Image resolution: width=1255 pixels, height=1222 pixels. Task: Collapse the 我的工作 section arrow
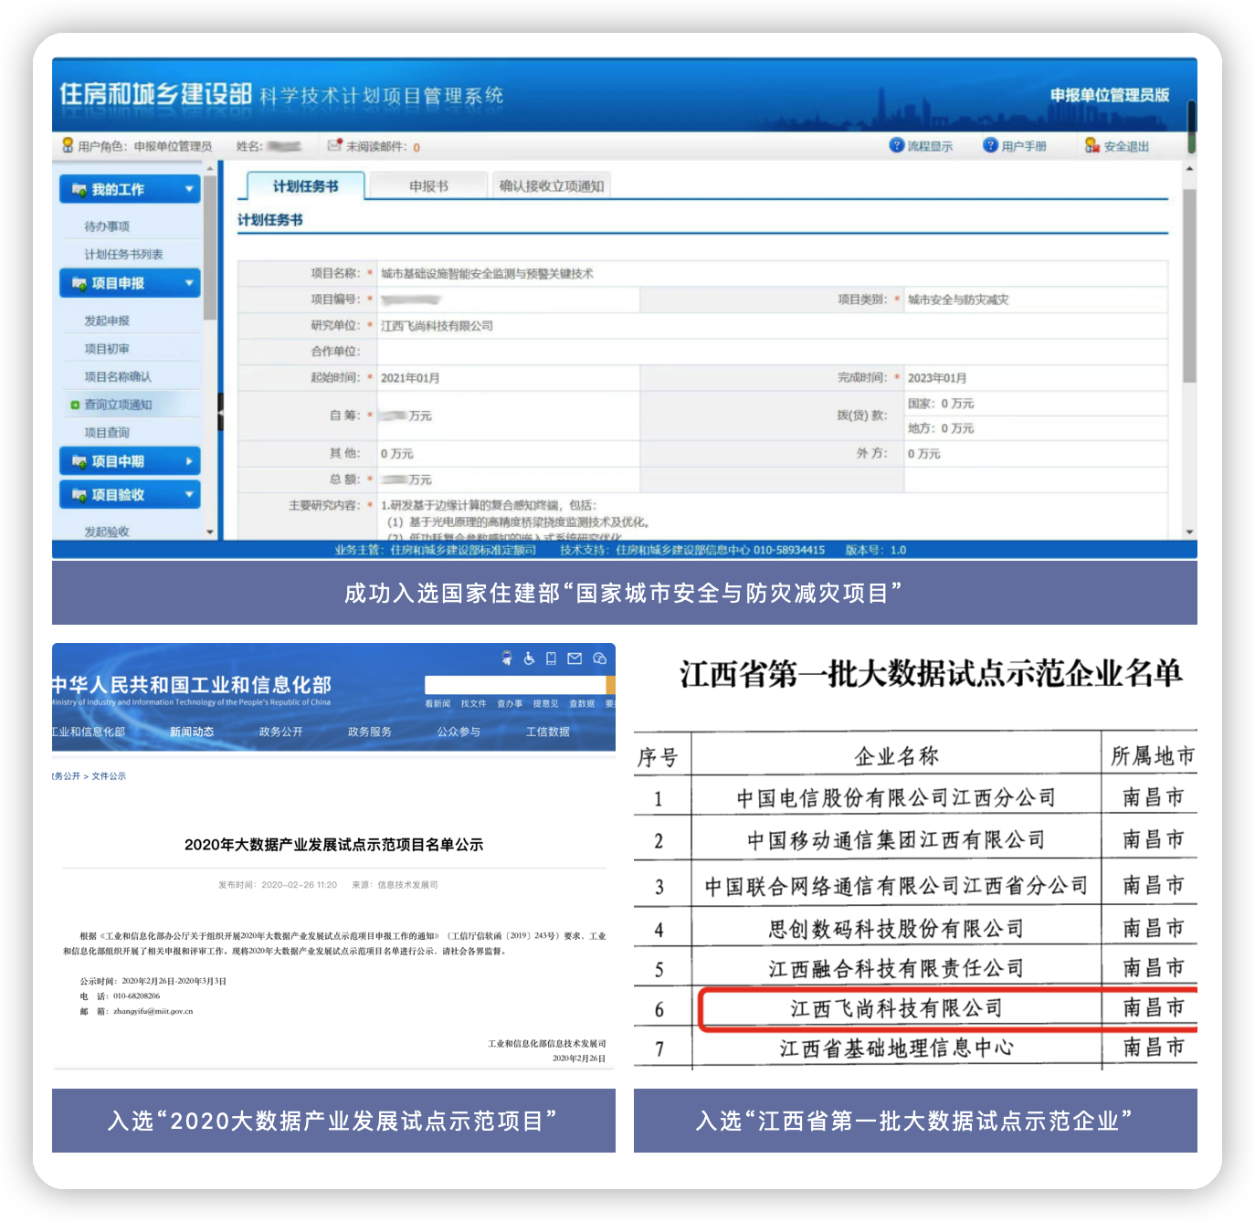[189, 190]
